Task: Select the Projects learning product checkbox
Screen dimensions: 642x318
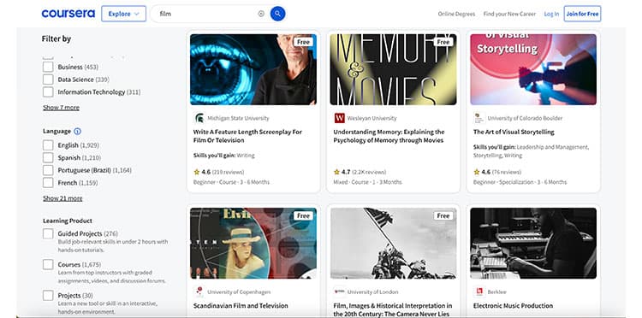Action: coord(48,295)
